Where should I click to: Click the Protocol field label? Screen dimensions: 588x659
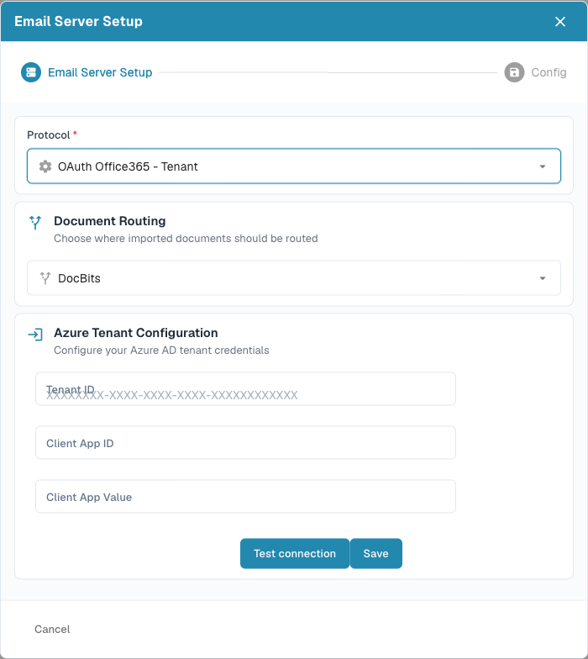click(49, 134)
